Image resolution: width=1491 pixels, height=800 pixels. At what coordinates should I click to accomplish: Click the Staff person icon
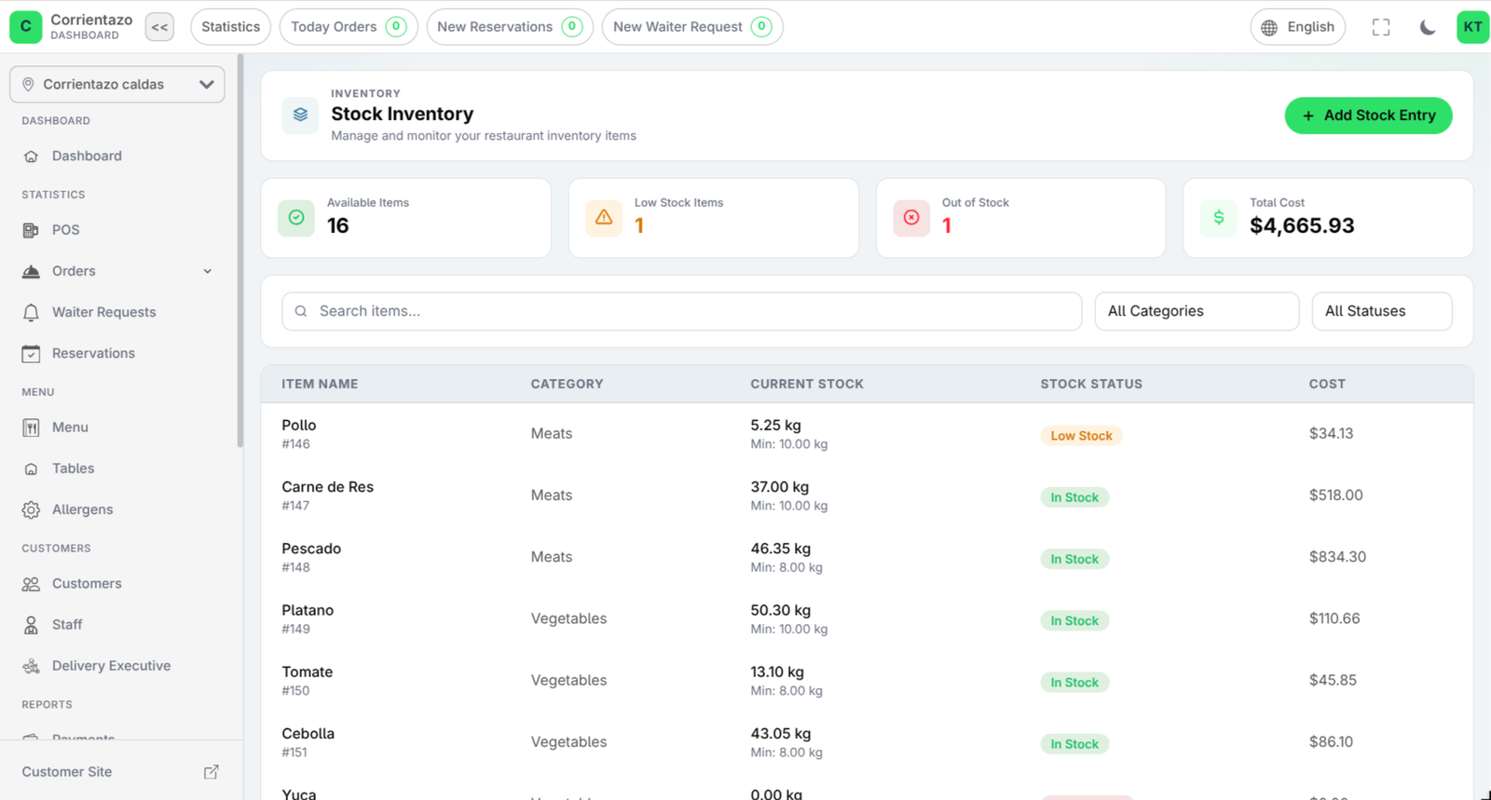click(x=31, y=625)
